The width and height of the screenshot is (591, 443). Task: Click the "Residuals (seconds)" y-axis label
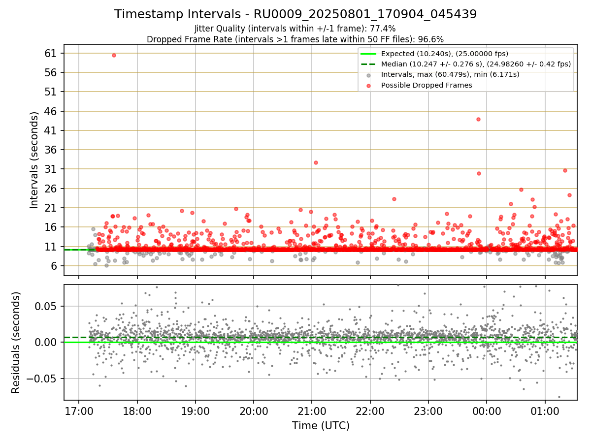(x=16, y=342)
